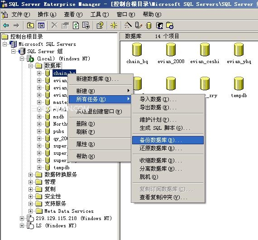Open the 操作(A) menu
The width and height of the screenshot is (258, 240).
[x=47, y=15]
